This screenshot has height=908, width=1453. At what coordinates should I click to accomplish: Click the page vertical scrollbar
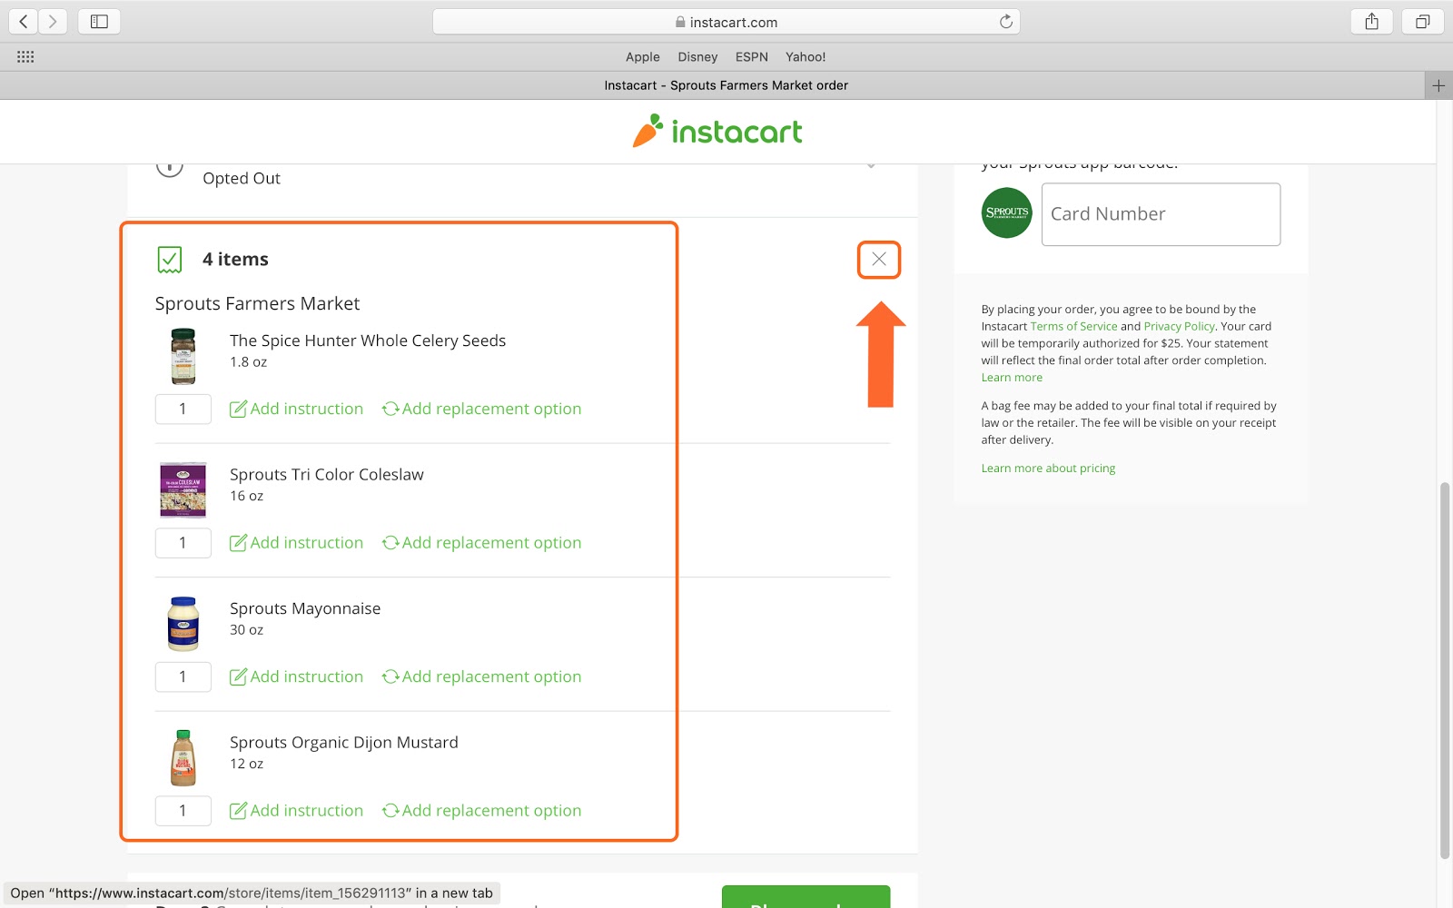[x=1444, y=672]
